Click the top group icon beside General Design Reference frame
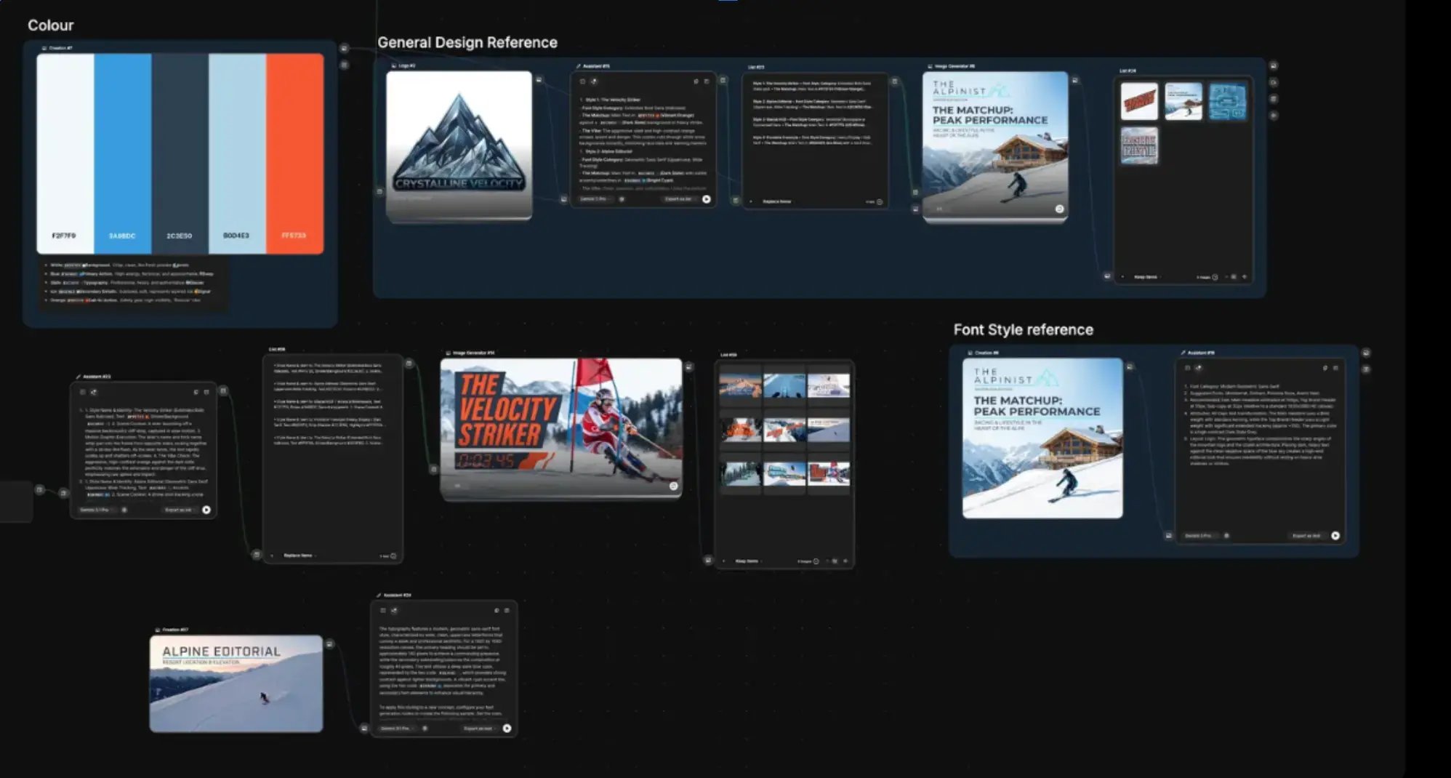The width and height of the screenshot is (1451, 778). (1274, 65)
